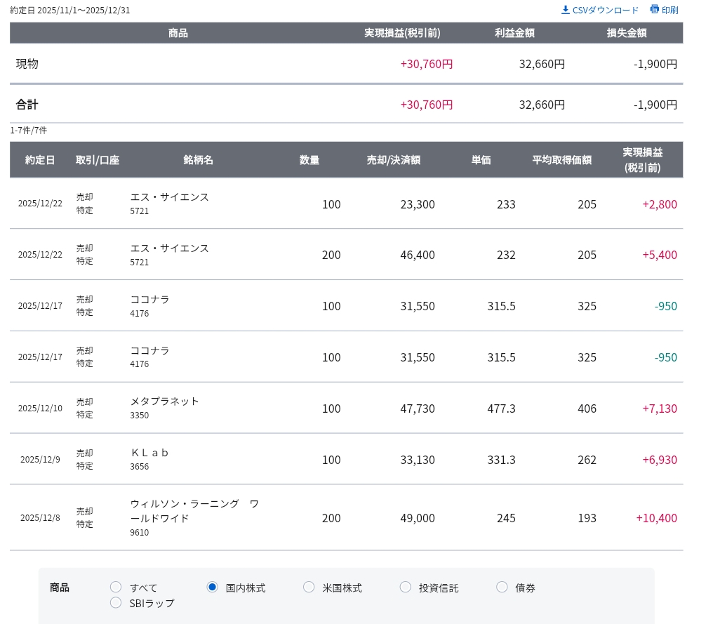Click the first ココナラ row name
This screenshot has width=713, height=624.
tap(149, 299)
